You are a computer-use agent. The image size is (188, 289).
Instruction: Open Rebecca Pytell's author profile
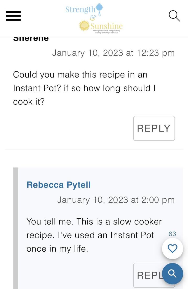point(58,185)
